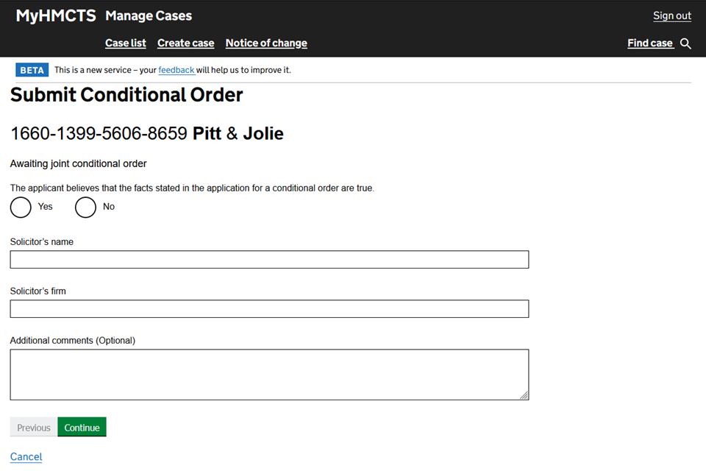This screenshot has width=706, height=471.
Task: Grab the comments box resize handle
Action: 524,396
